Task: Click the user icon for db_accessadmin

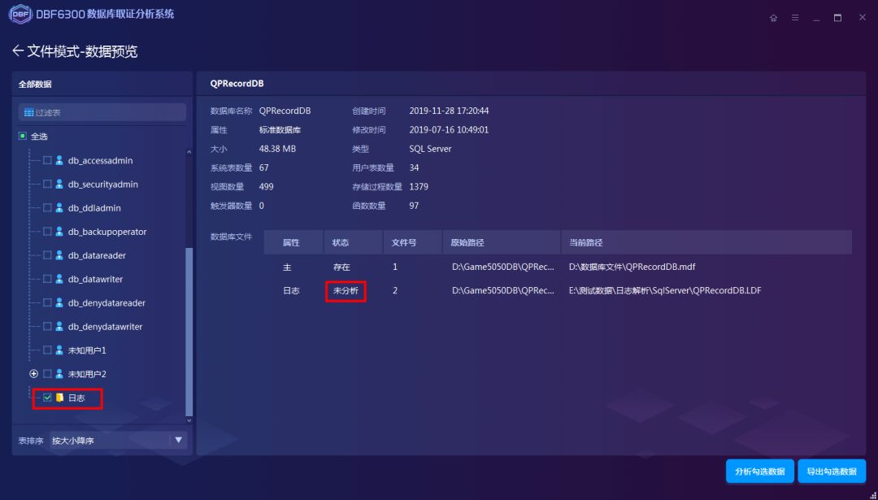Action: [x=59, y=161]
